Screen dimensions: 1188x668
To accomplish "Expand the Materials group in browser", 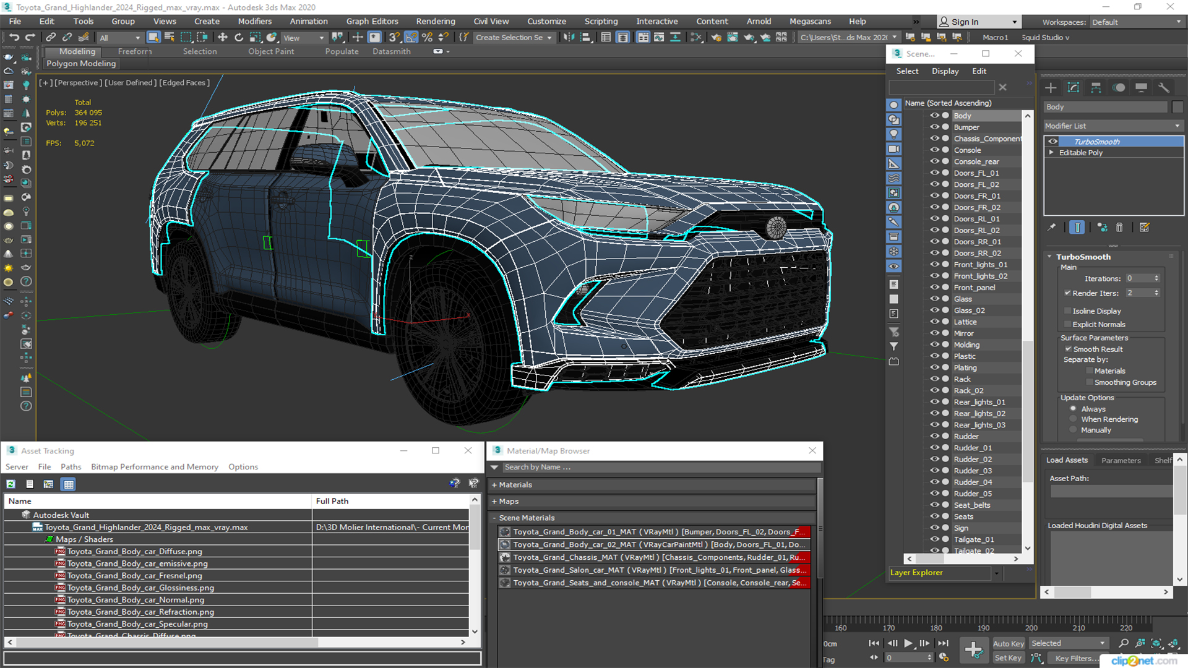I will (494, 485).
